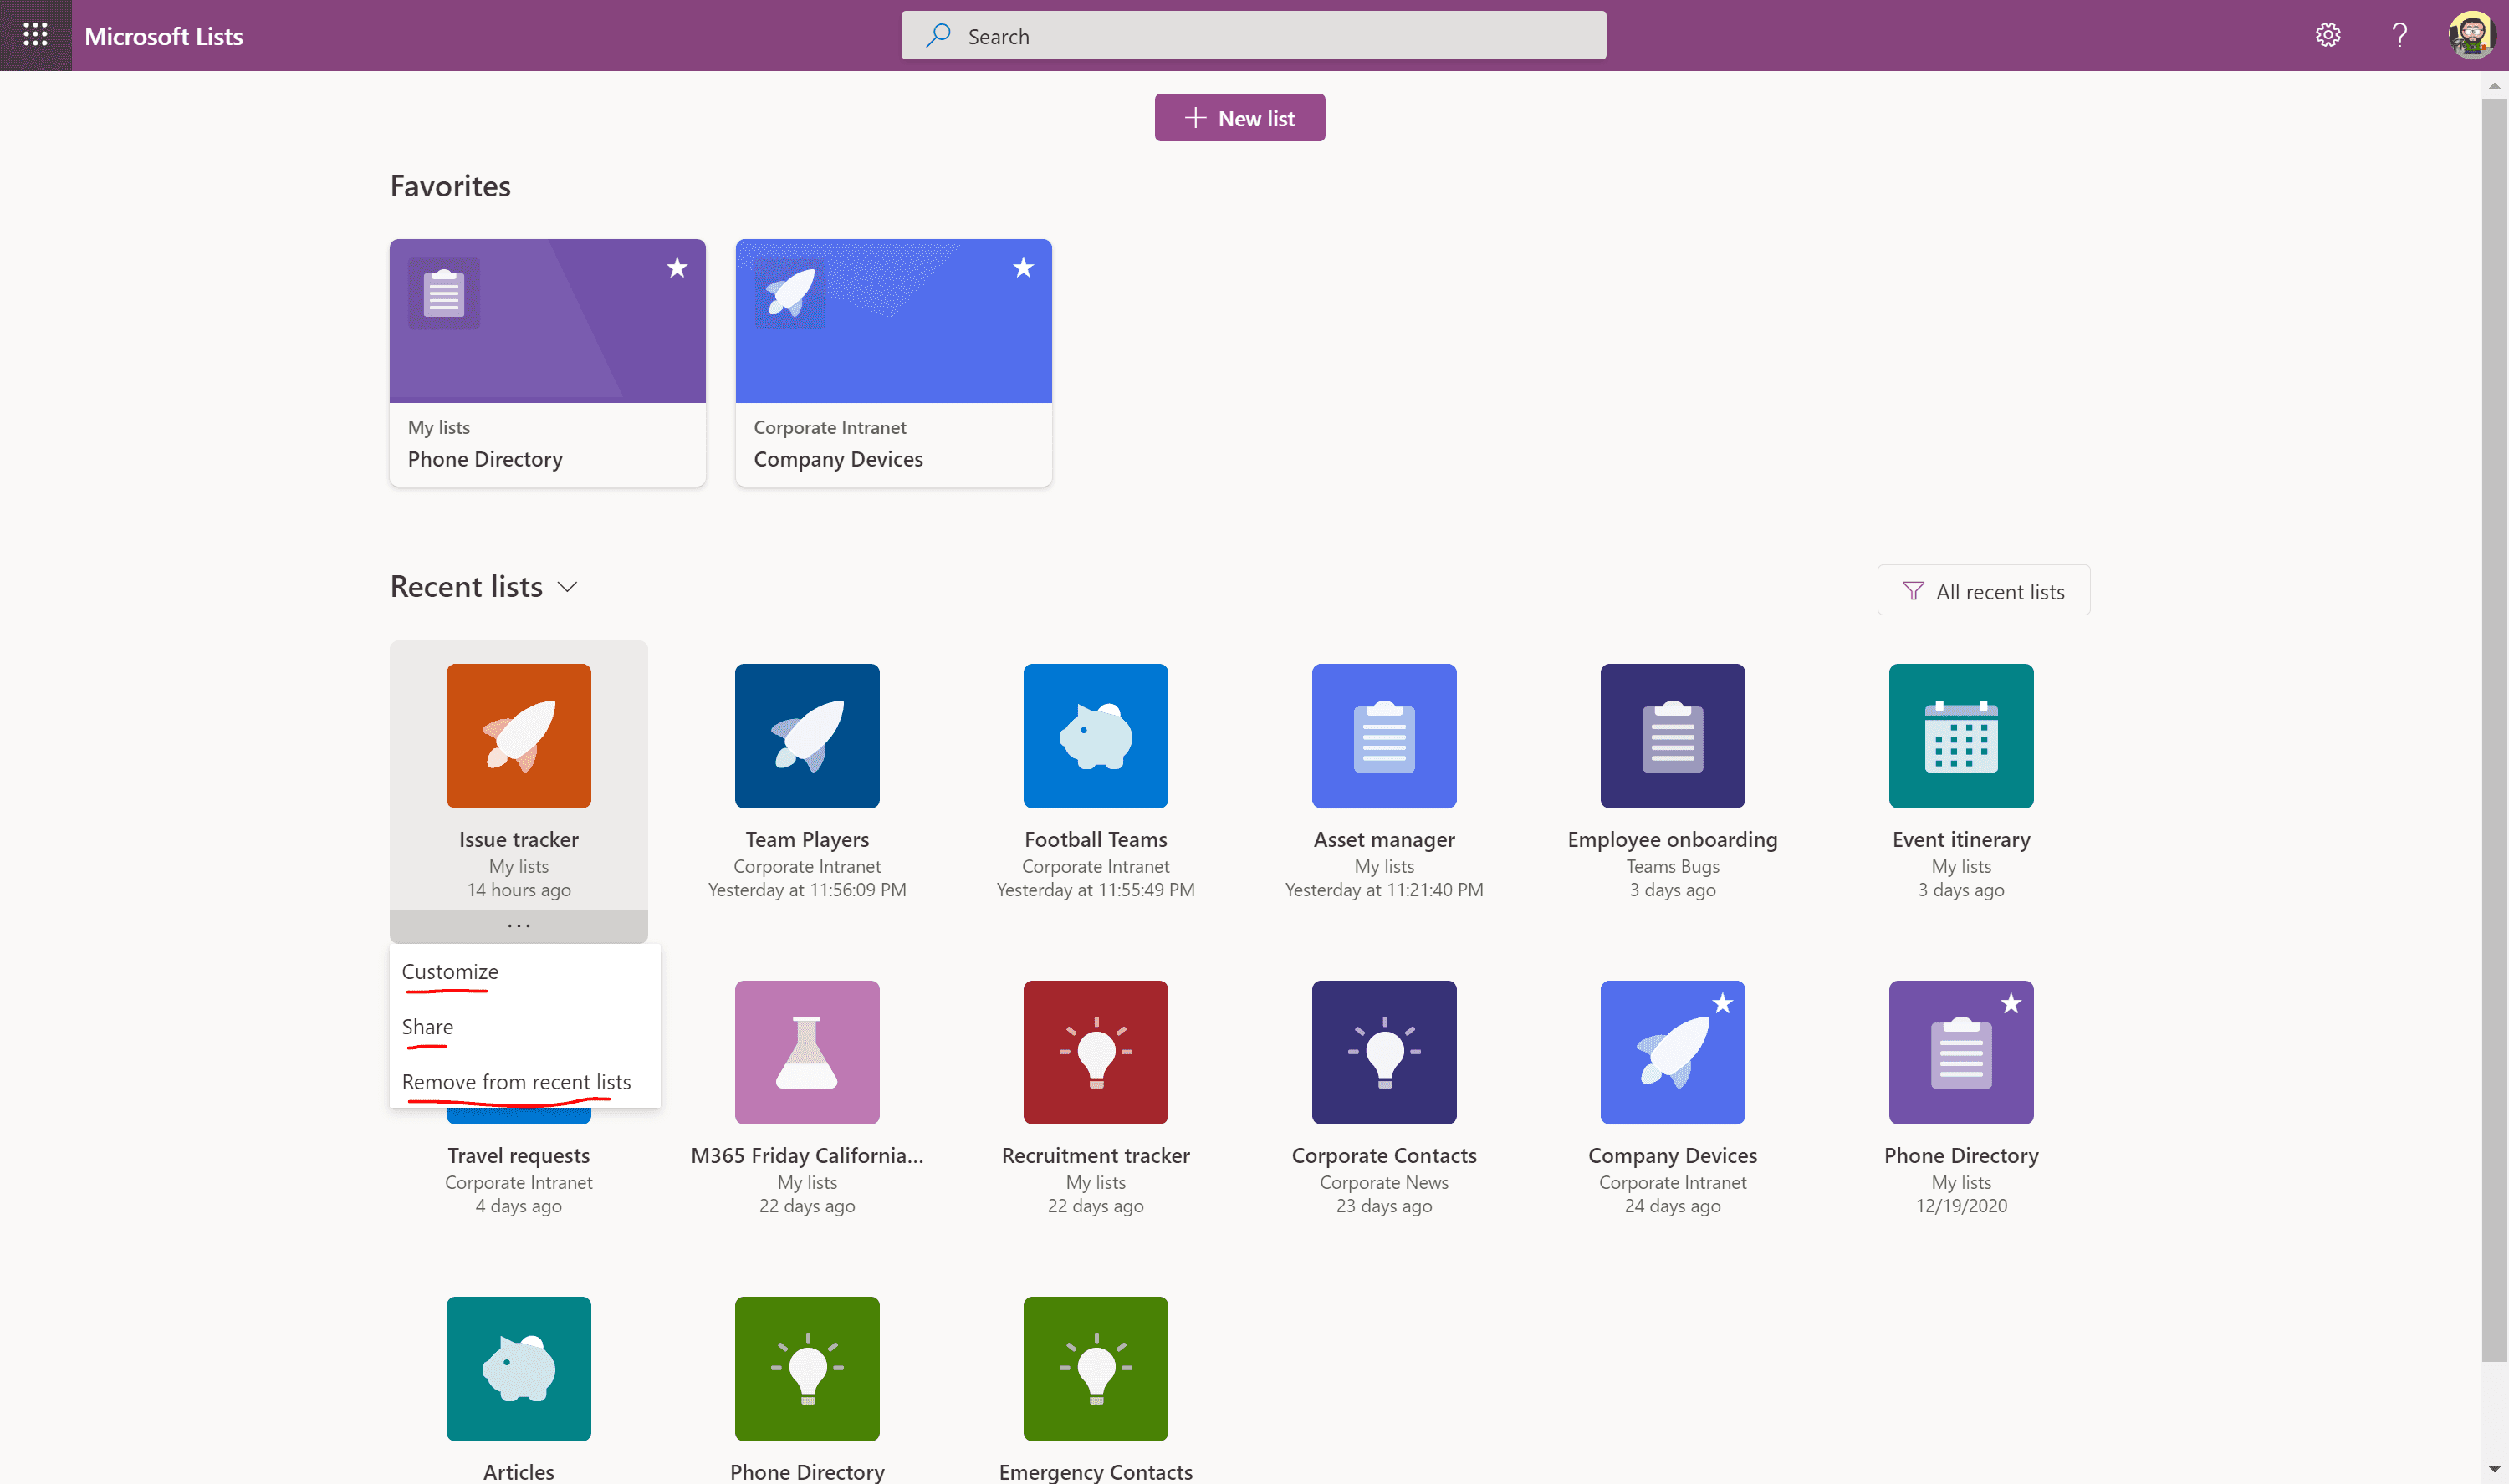Open Emergency Contacts lightbulb tile
Image resolution: width=2509 pixels, height=1484 pixels.
[1095, 1368]
